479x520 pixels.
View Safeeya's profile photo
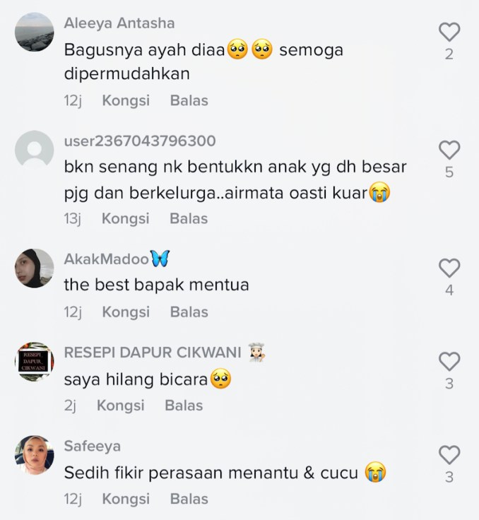click(x=35, y=455)
